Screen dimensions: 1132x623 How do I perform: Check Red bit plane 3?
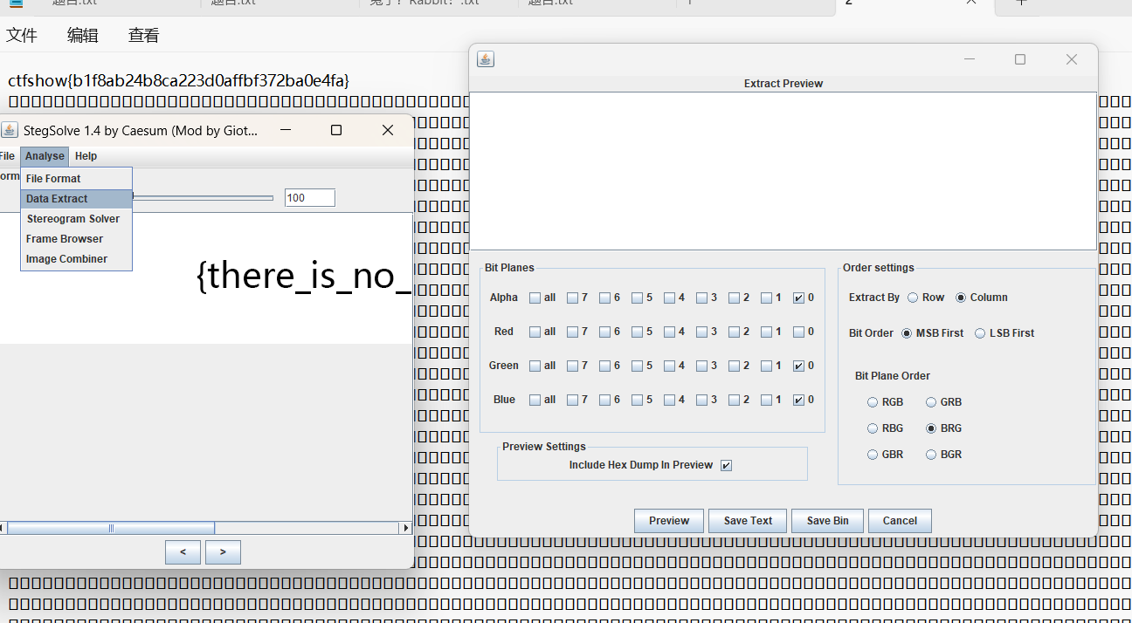click(702, 332)
